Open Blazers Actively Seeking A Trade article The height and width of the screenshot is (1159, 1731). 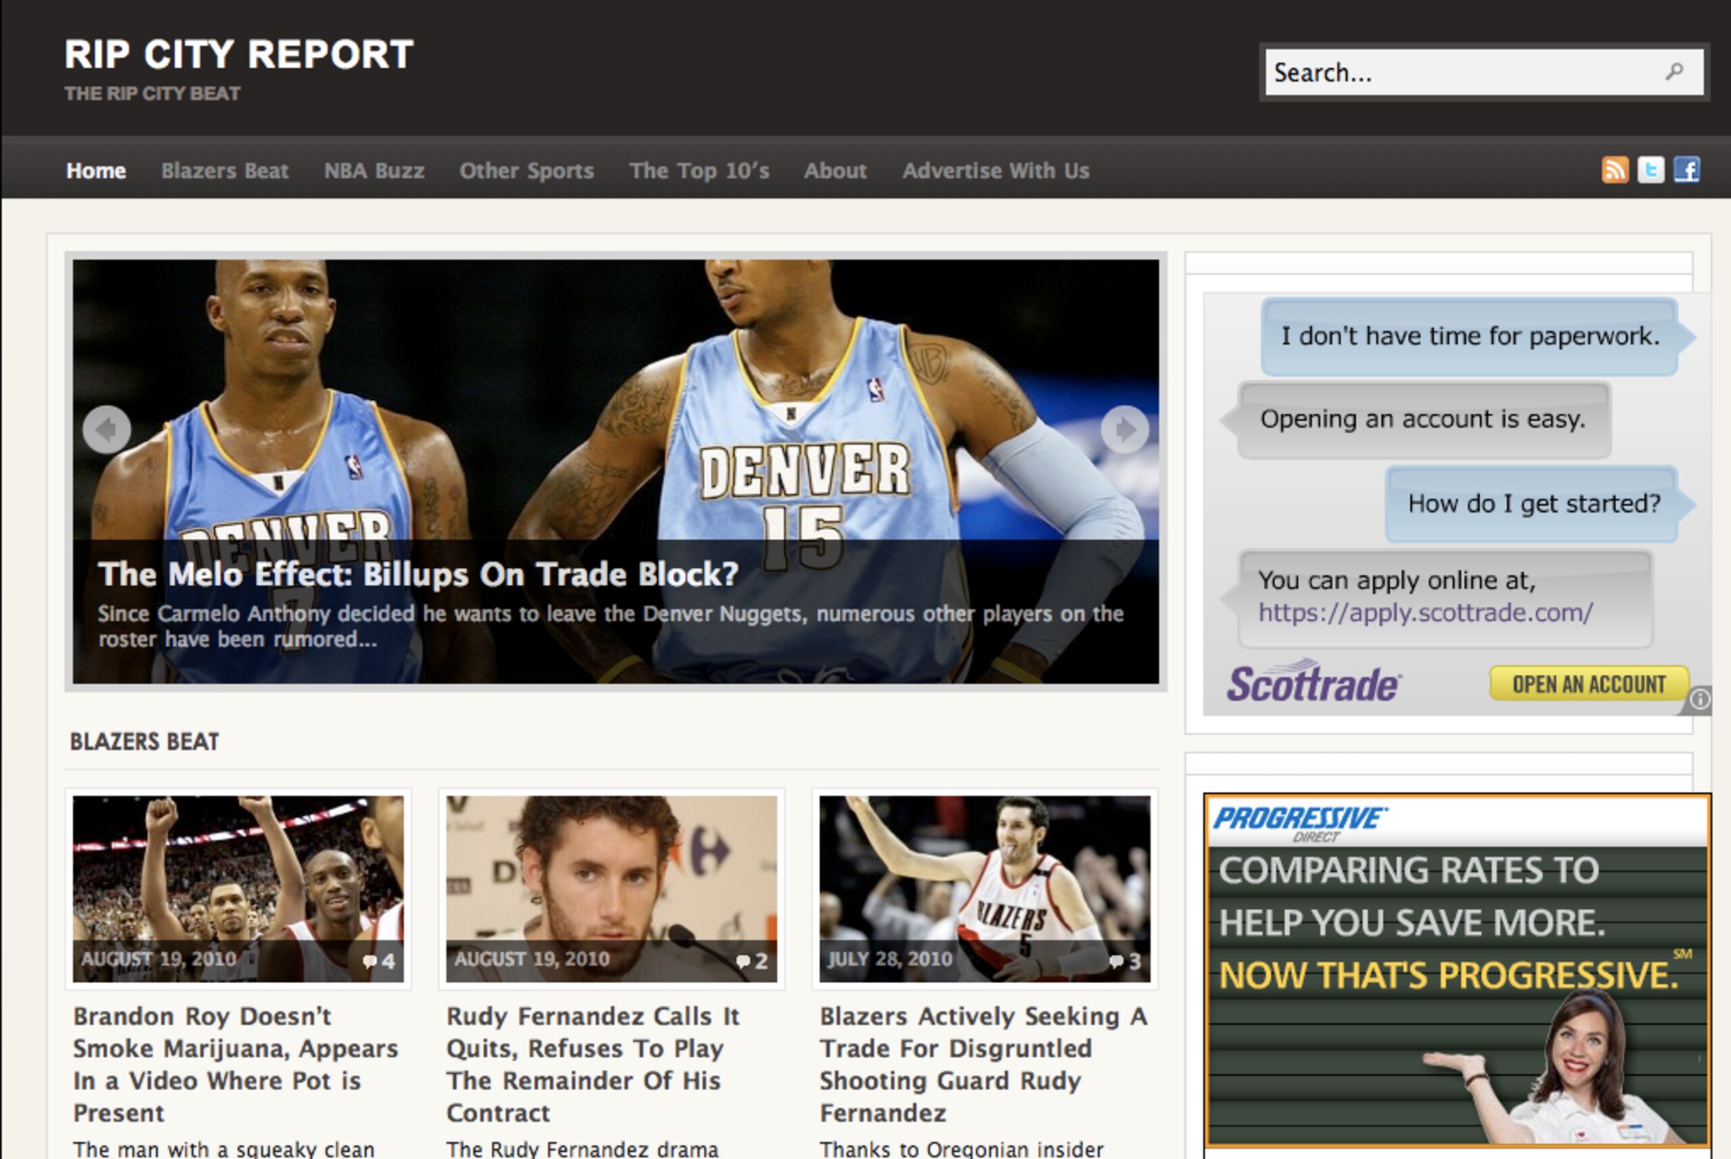[983, 1064]
